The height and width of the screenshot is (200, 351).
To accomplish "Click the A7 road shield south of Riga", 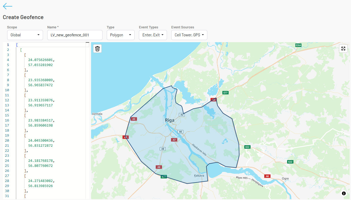I will 174,140.
